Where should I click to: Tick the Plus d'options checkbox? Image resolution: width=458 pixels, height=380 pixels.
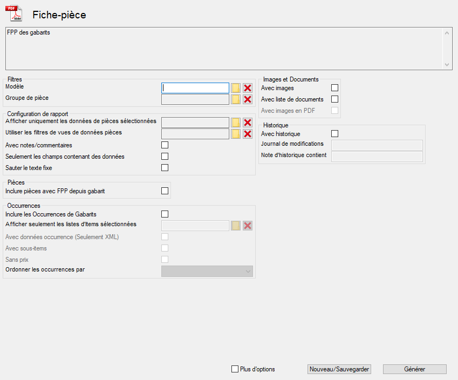point(235,369)
